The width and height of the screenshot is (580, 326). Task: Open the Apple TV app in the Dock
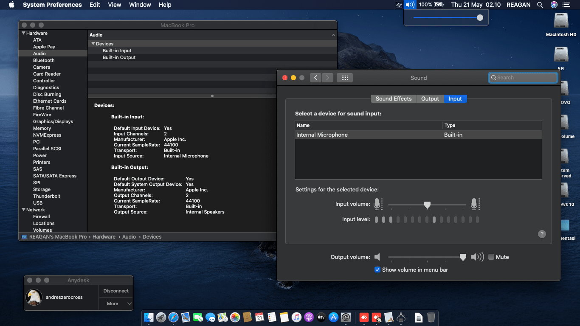tap(321, 317)
